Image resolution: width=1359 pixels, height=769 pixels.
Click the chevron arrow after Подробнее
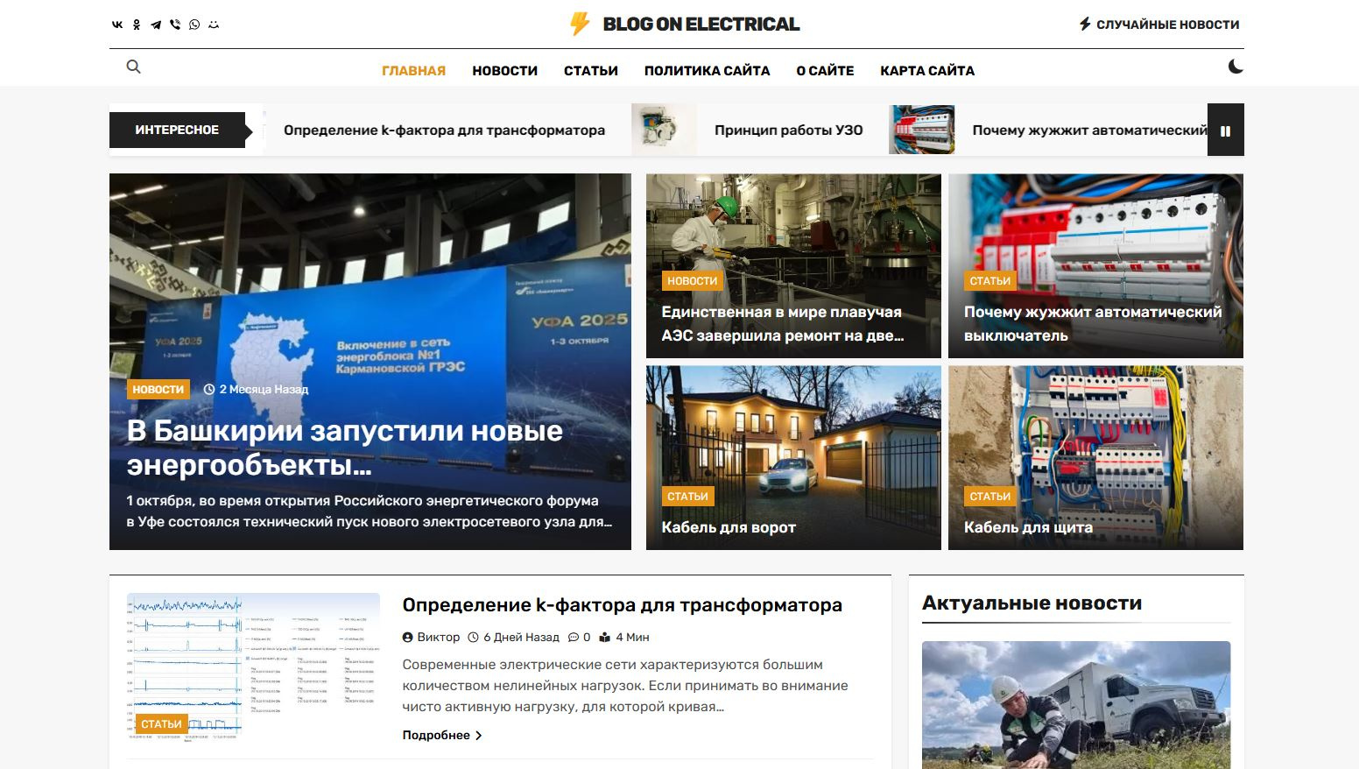point(478,736)
